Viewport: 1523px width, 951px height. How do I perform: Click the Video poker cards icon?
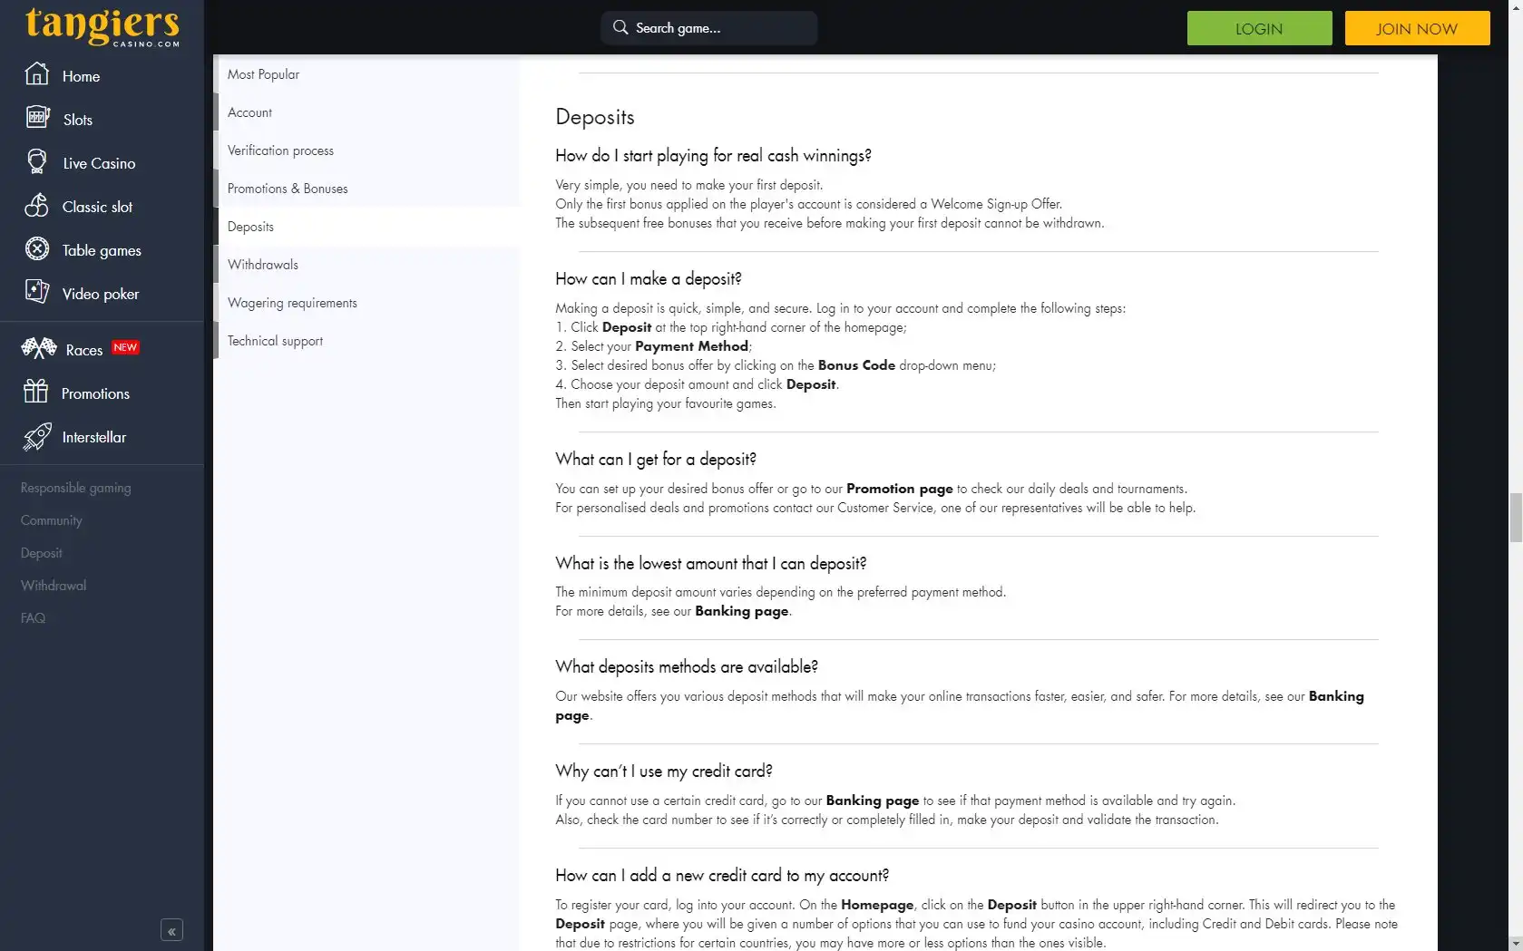click(37, 292)
